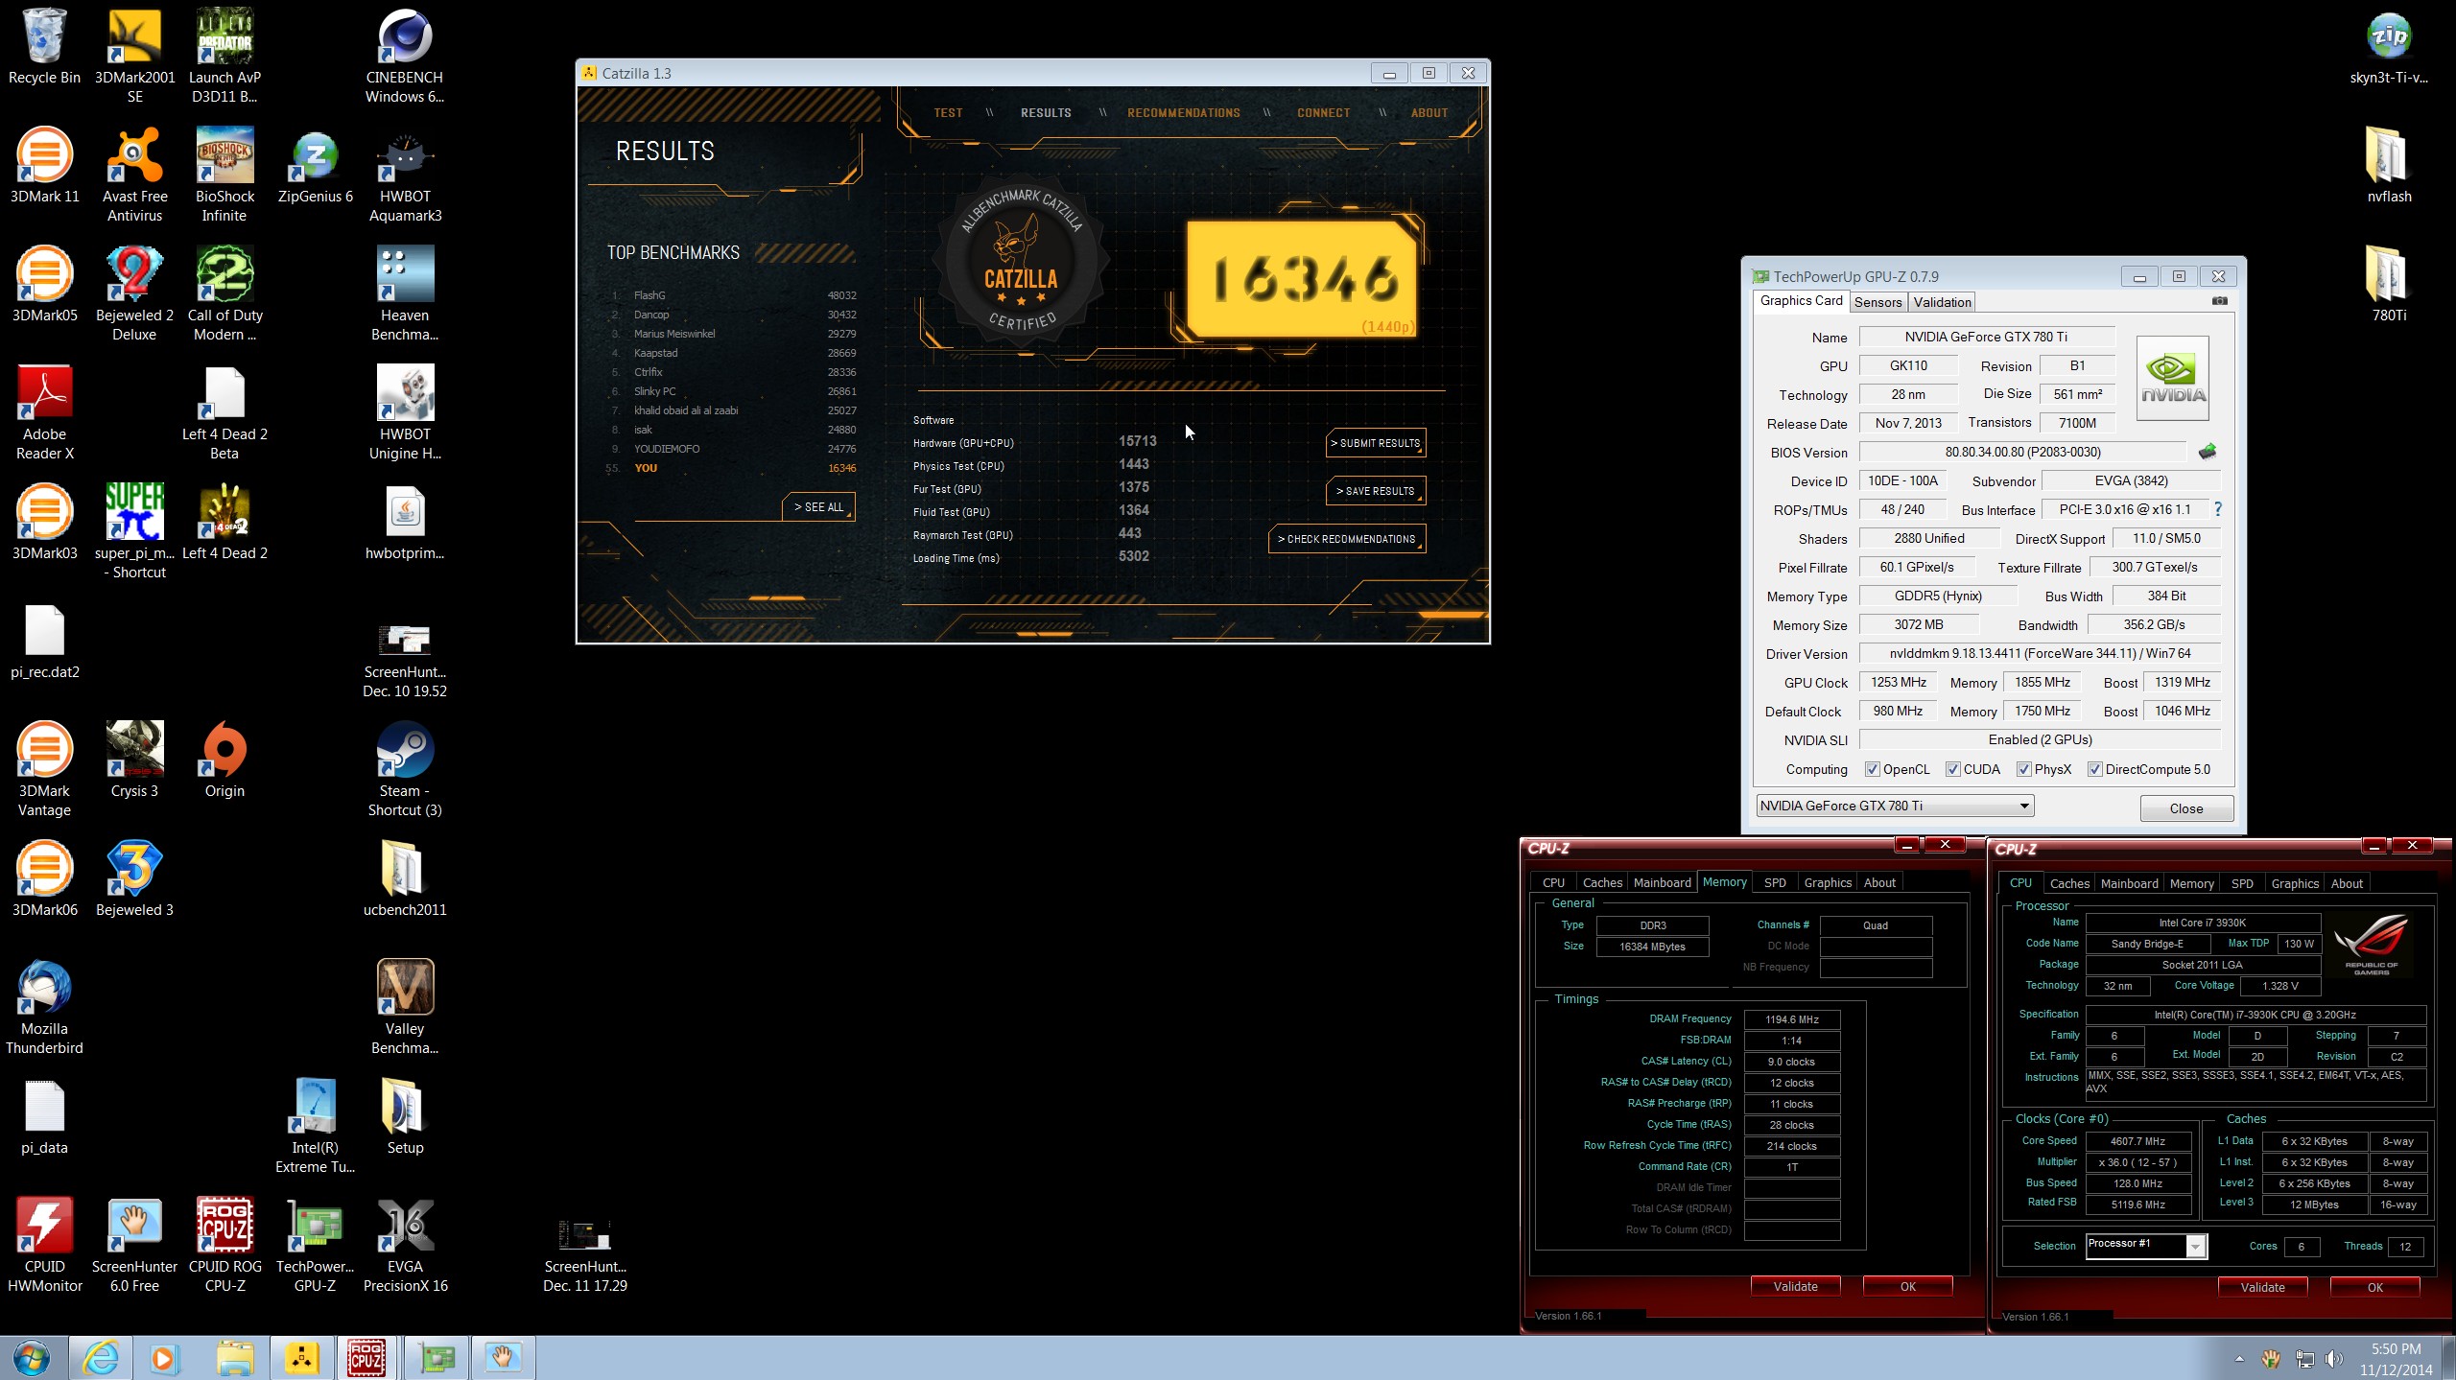
Task: Toggle the CUDA checkbox in GPU-Z
Action: (1952, 769)
